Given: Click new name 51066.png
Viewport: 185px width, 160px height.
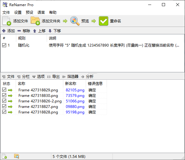Looking at the screenshot, I should coord(75,101).
